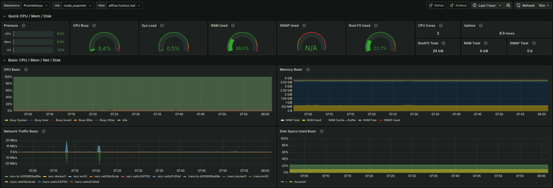
Task: Click the info icon beside Pressure panel title
Action: pos(24,25)
